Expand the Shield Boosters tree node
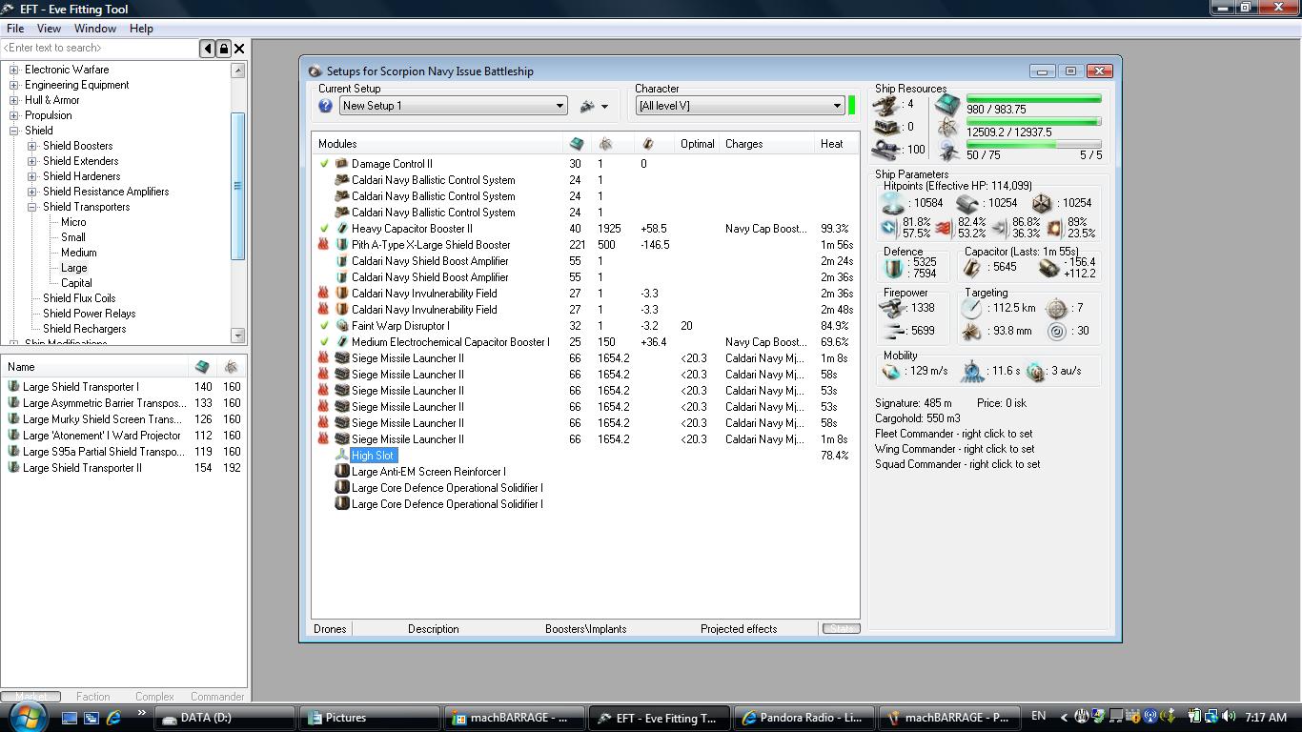 [32, 146]
